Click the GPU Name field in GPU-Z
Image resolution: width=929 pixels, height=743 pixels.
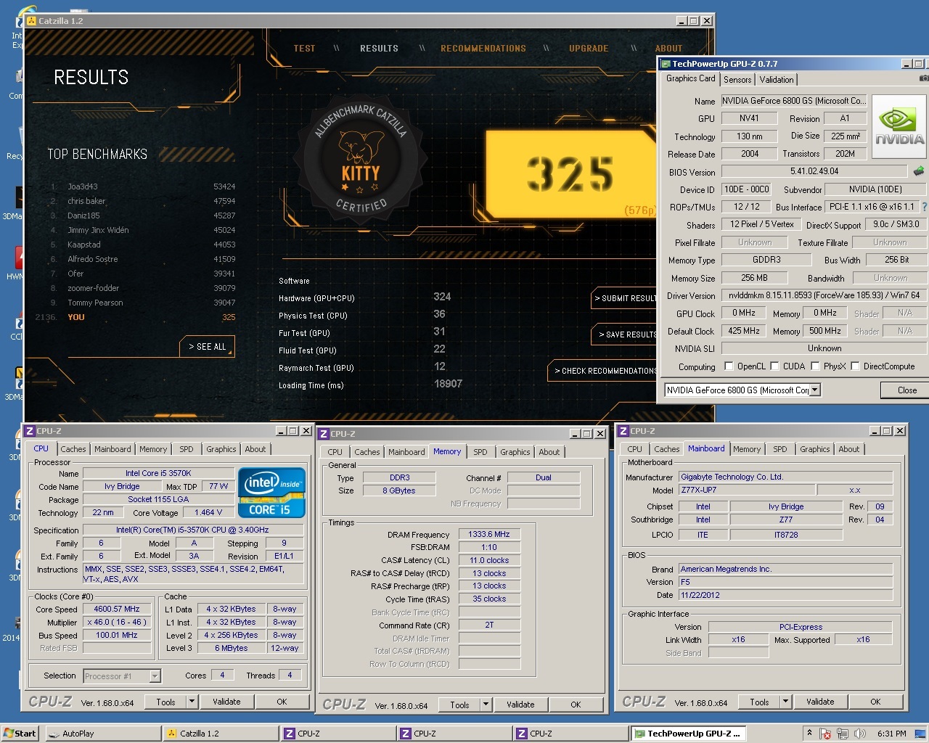click(x=795, y=101)
